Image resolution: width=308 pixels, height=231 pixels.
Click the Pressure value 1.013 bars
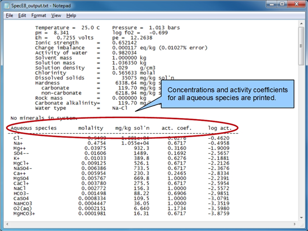point(164,27)
